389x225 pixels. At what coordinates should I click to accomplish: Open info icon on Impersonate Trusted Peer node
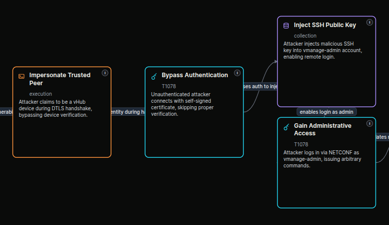pos(105,73)
